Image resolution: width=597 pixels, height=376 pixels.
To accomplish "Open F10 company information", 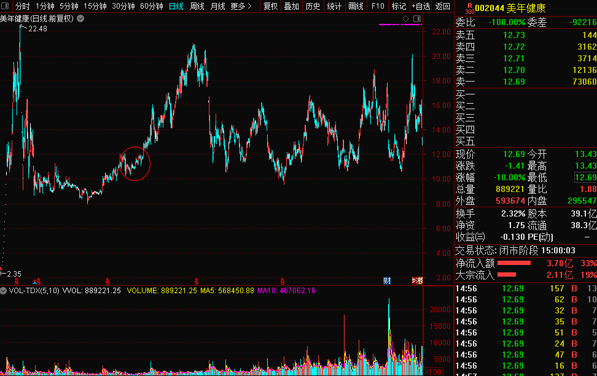I will (378, 7).
